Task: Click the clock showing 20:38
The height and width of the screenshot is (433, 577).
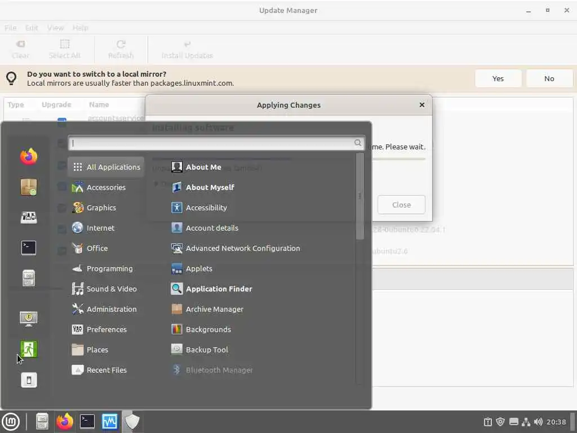Action: coord(556,422)
